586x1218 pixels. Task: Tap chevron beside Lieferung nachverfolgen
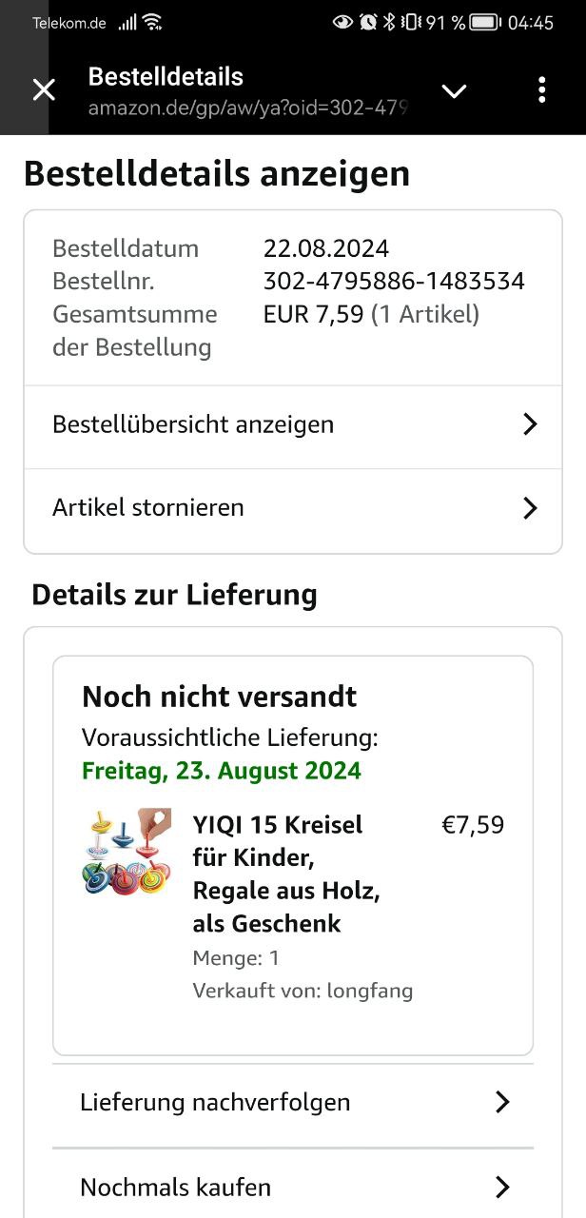(503, 1103)
